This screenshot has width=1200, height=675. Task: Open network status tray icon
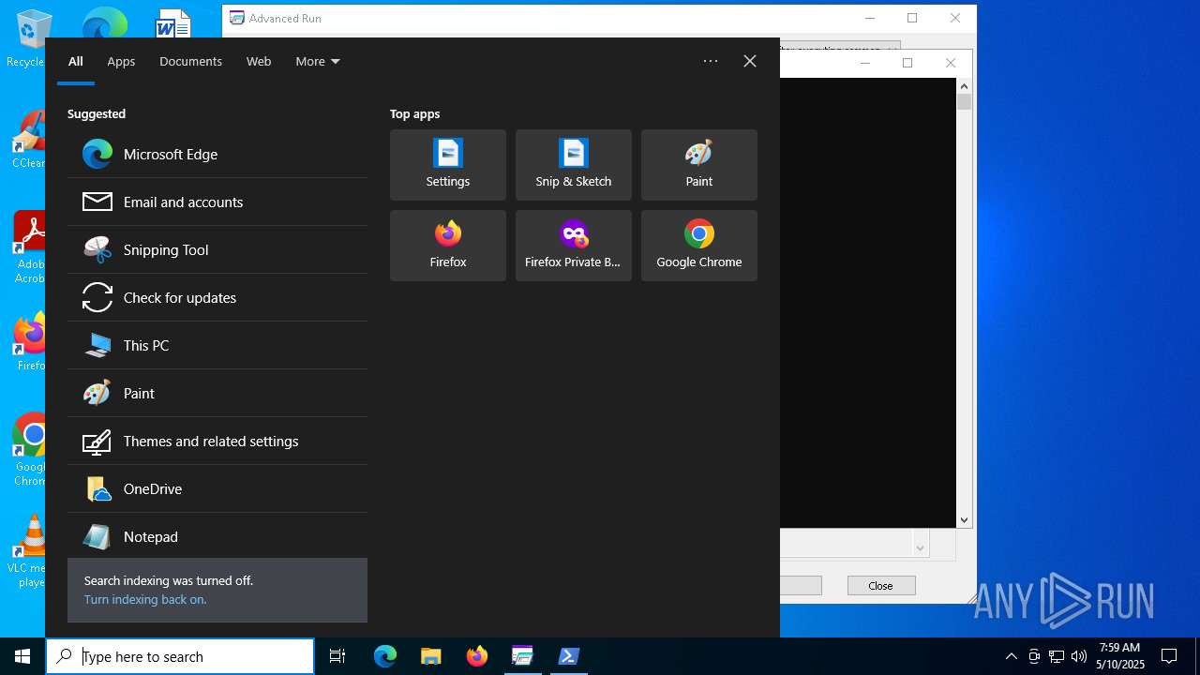click(x=1057, y=656)
